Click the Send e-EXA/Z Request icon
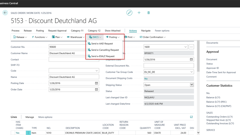 tap(89, 56)
